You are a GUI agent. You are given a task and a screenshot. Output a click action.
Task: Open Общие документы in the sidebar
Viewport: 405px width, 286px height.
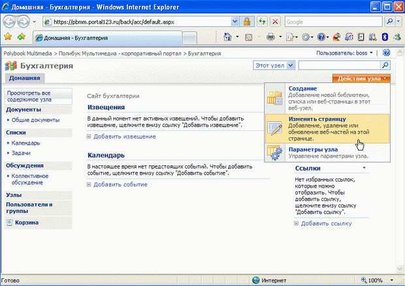click(x=36, y=120)
